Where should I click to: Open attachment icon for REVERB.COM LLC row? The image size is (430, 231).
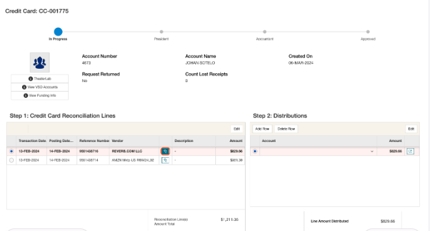click(165, 151)
